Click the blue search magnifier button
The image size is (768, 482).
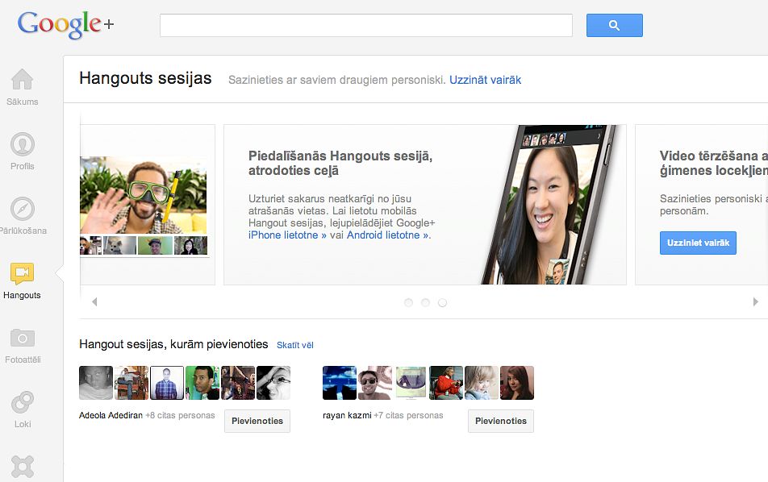point(614,26)
